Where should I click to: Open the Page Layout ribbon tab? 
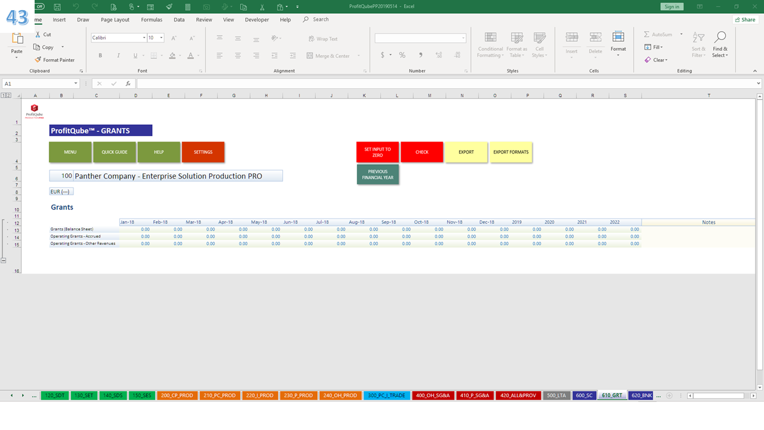click(x=115, y=20)
